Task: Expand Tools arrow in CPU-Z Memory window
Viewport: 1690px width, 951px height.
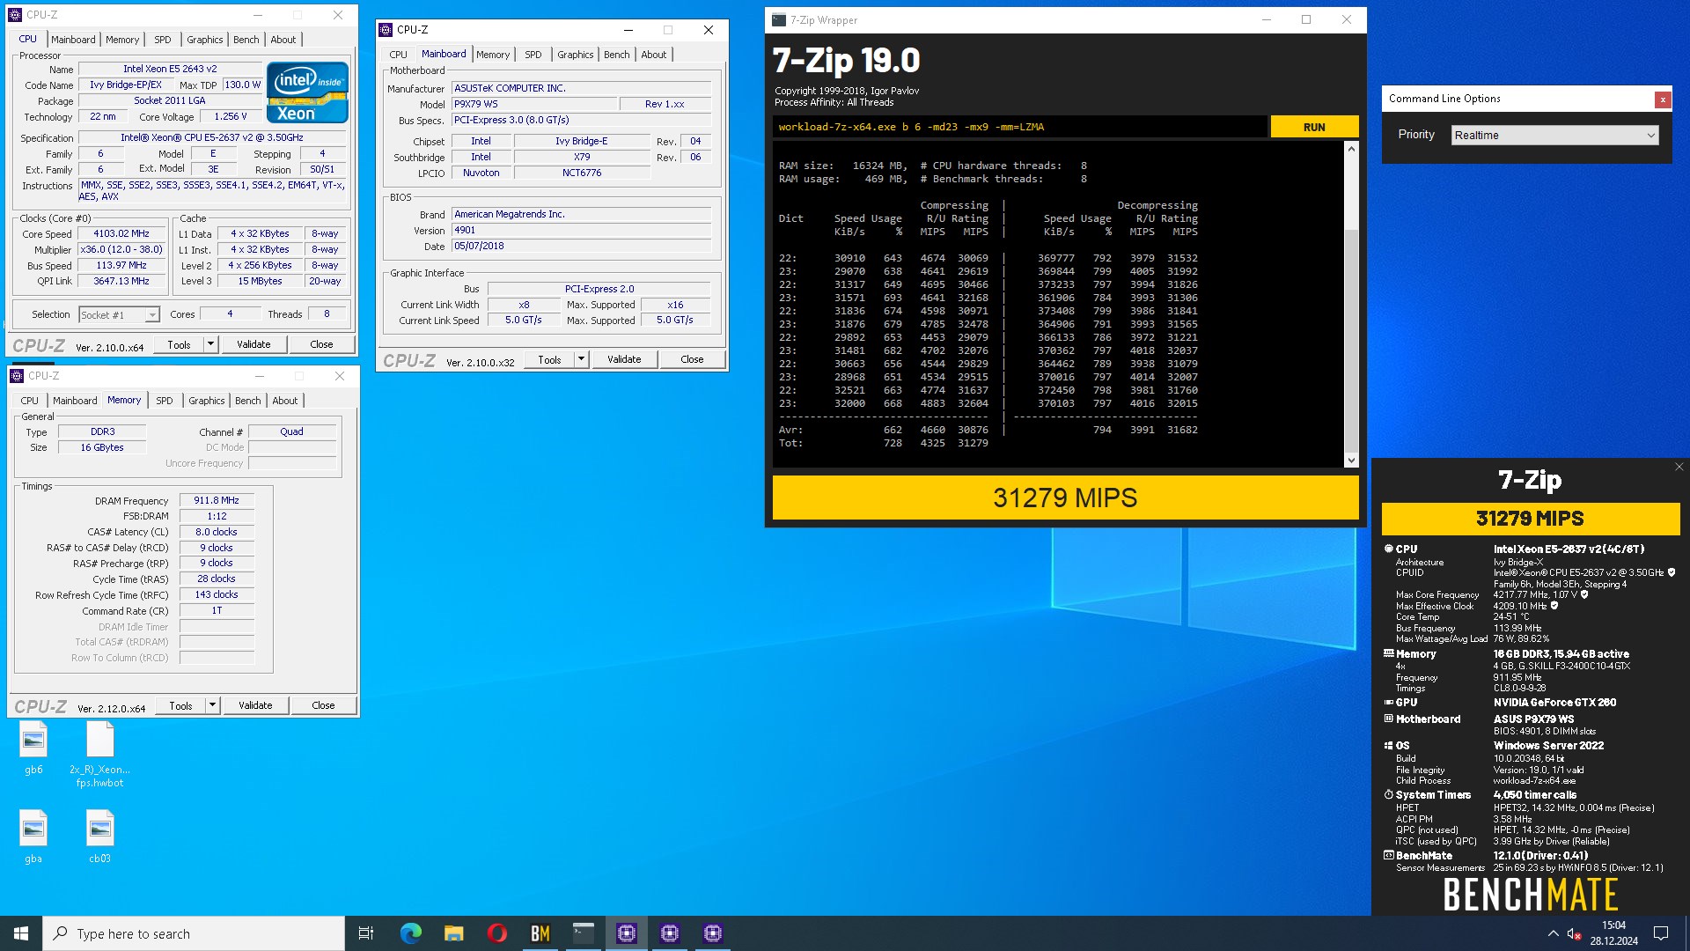Action: [212, 705]
